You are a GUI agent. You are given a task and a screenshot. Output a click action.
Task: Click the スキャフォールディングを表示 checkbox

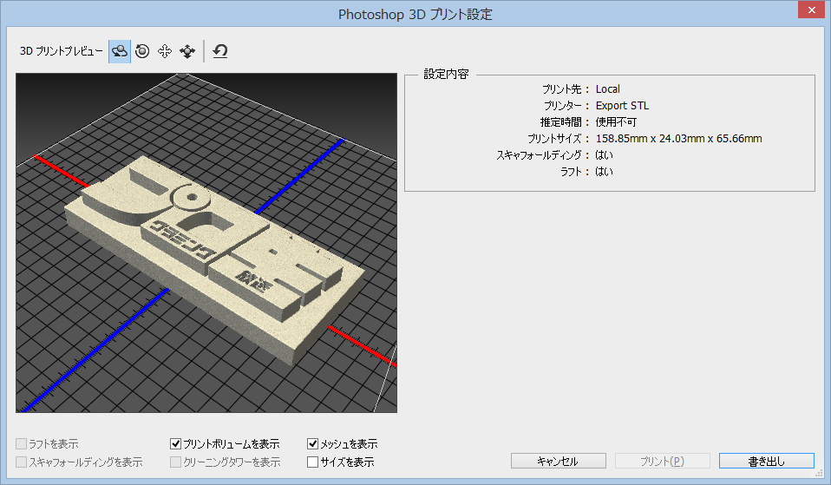coord(22,462)
